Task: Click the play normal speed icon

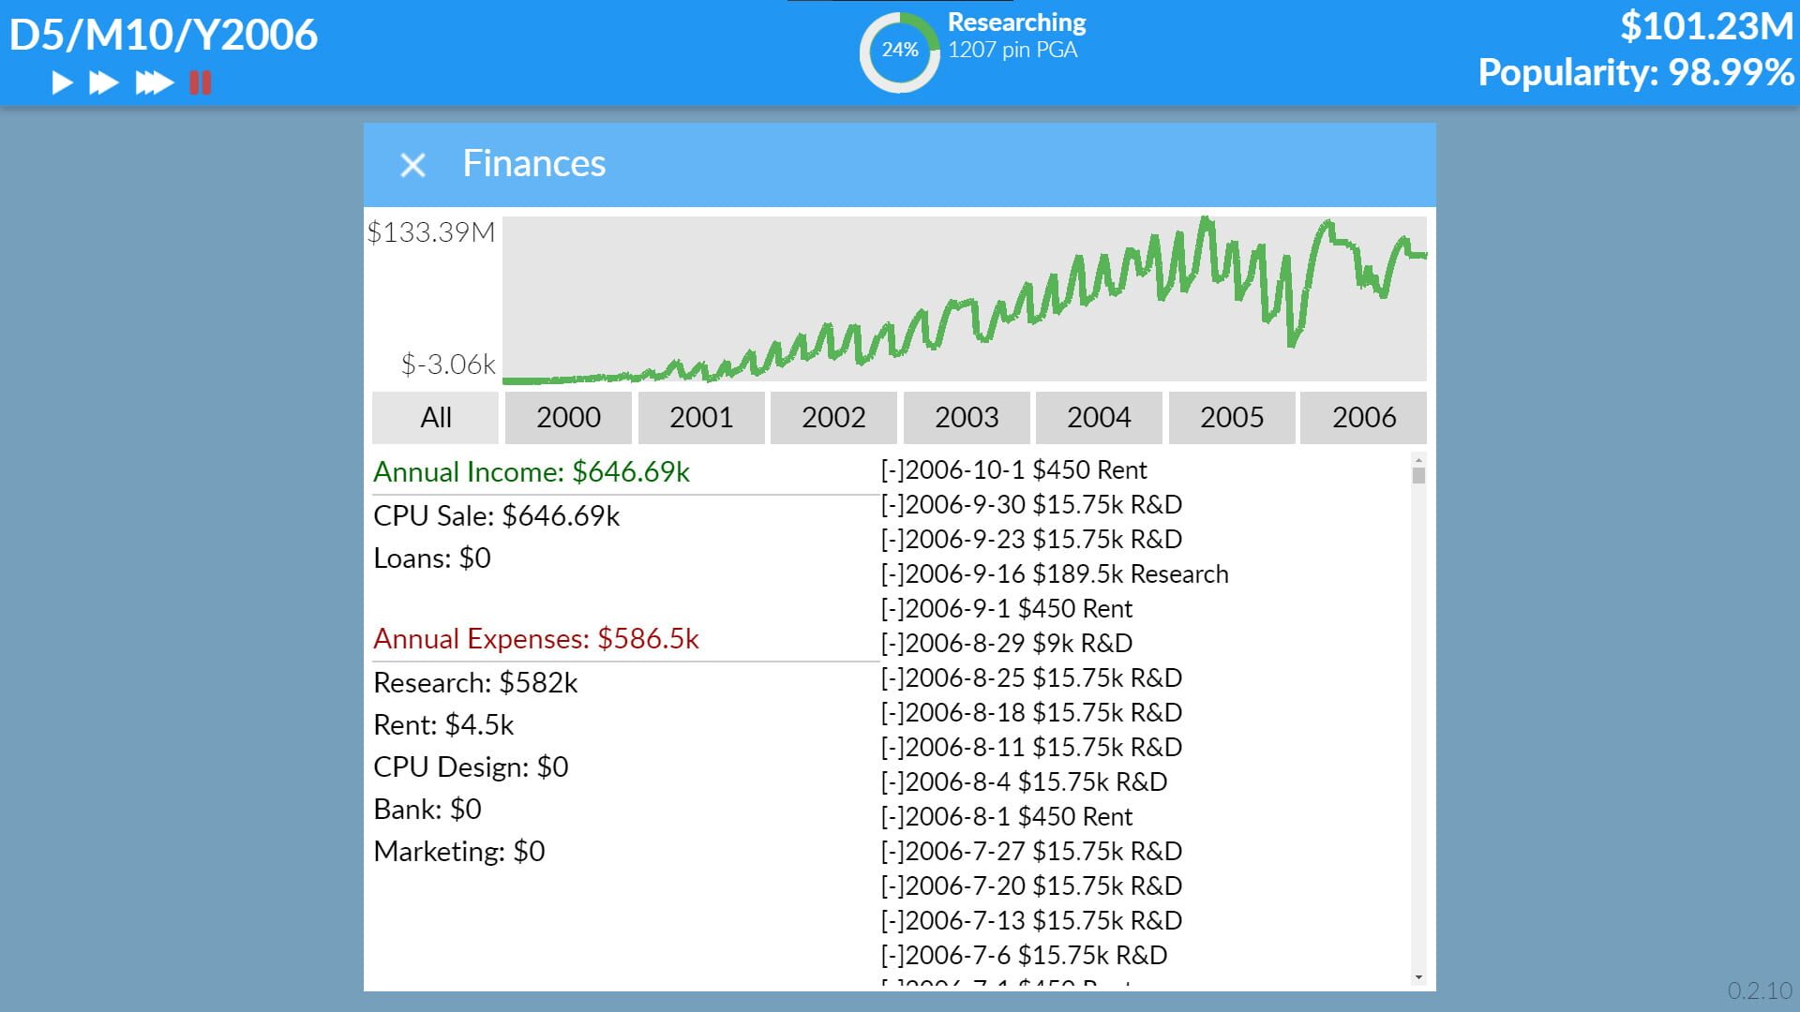Action: (62, 83)
